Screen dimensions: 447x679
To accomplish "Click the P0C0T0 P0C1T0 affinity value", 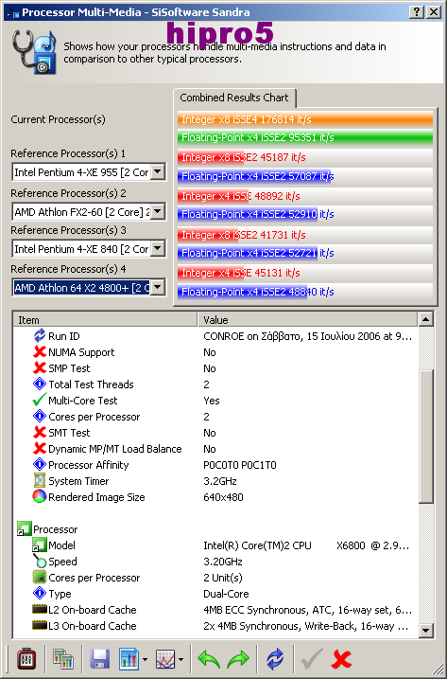I will [239, 465].
